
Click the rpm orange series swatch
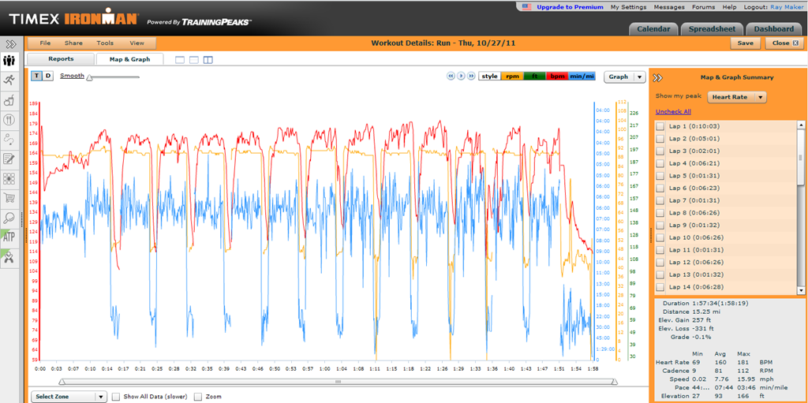click(x=512, y=76)
